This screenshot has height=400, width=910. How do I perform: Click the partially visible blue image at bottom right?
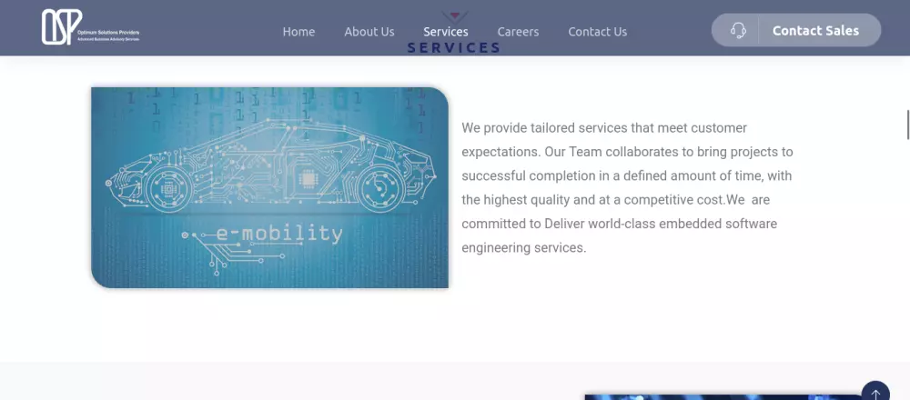click(x=725, y=397)
